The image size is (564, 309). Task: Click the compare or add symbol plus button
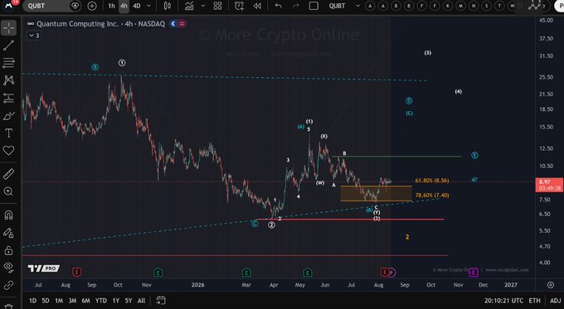coord(92,6)
